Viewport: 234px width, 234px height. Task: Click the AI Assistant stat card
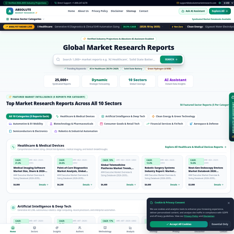(175, 82)
